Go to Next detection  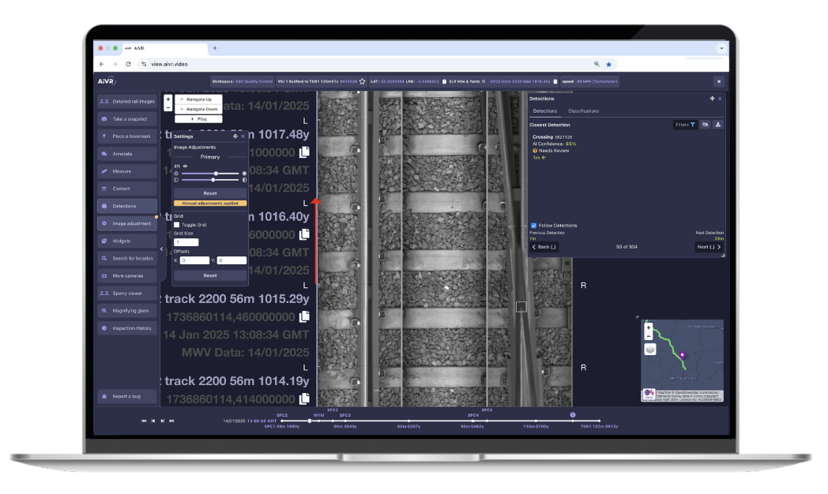point(708,247)
